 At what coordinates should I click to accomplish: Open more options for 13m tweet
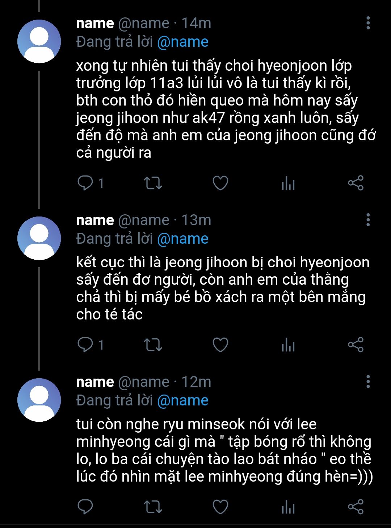point(368,220)
